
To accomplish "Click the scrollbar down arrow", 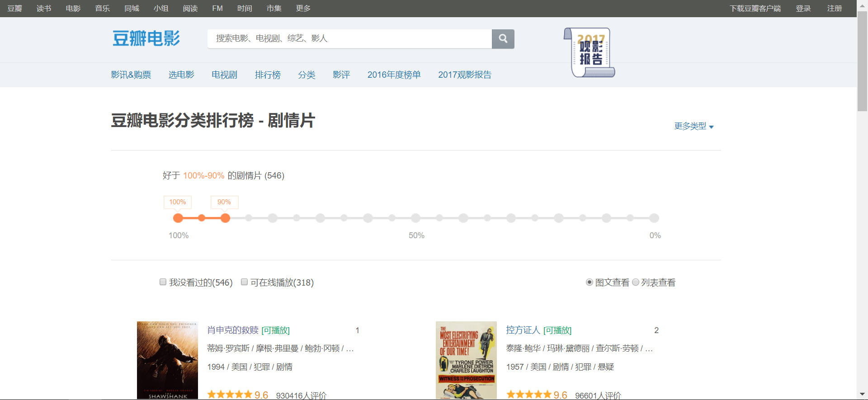I will tap(862, 395).
